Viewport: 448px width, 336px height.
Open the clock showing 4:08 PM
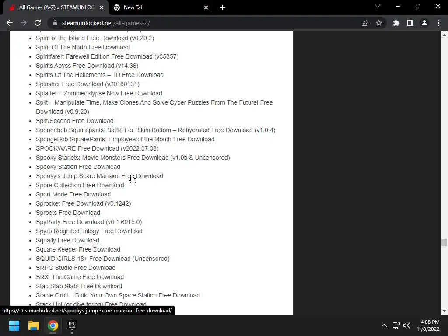coord(428,325)
